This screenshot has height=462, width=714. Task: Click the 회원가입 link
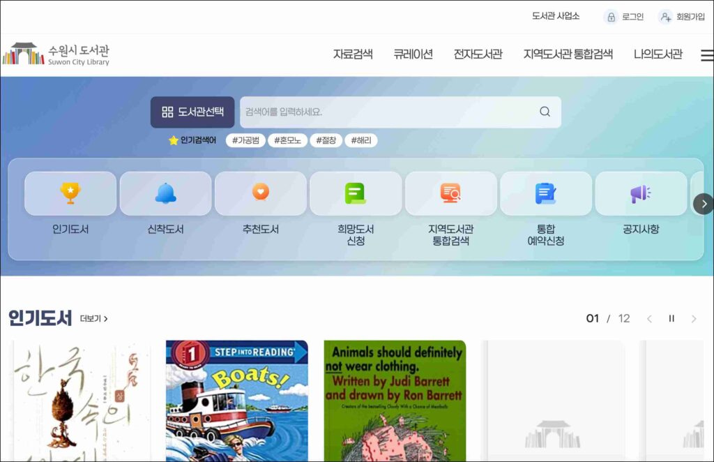pos(683,17)
